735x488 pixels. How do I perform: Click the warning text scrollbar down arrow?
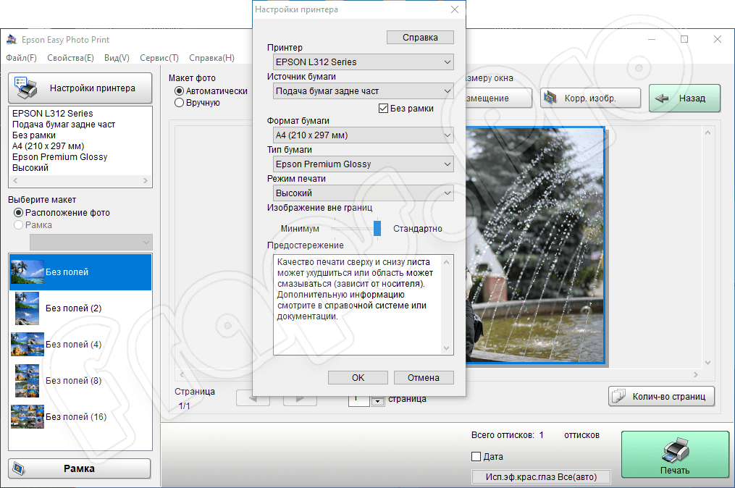pos(447,348)
